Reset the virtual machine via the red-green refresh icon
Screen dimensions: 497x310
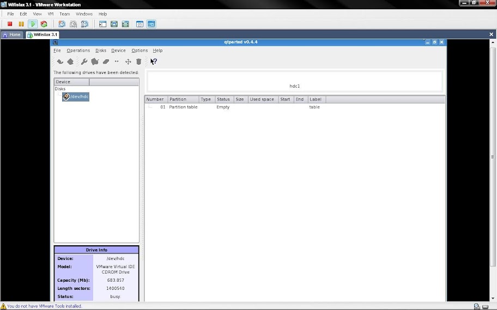(x=44, y=24)
